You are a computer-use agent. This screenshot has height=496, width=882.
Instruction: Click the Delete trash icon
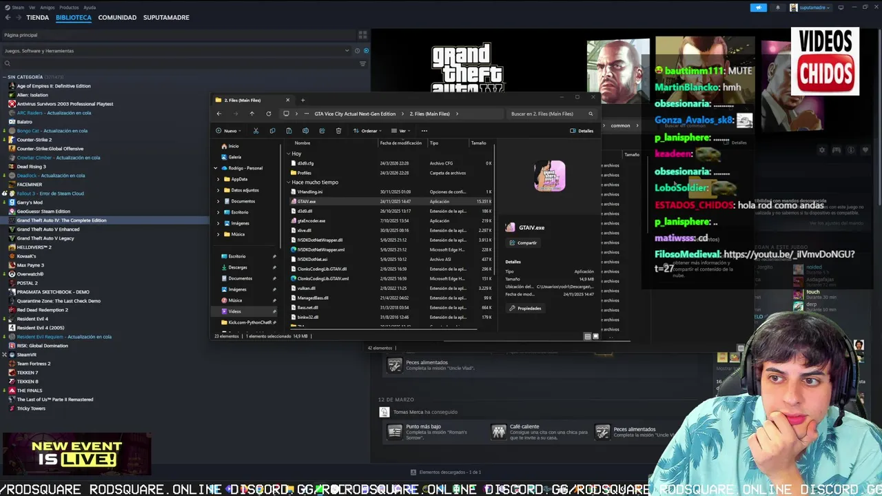(x=338, y=131)
